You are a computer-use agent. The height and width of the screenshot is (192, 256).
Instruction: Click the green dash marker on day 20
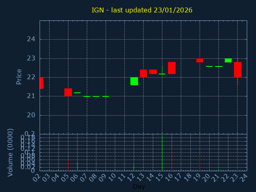pos(209,66)
